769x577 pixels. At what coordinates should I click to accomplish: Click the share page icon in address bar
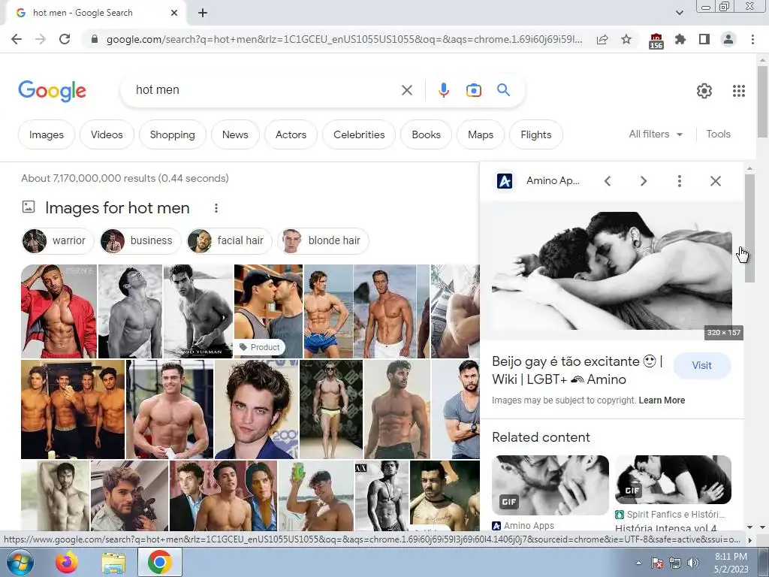coord(602,39)
